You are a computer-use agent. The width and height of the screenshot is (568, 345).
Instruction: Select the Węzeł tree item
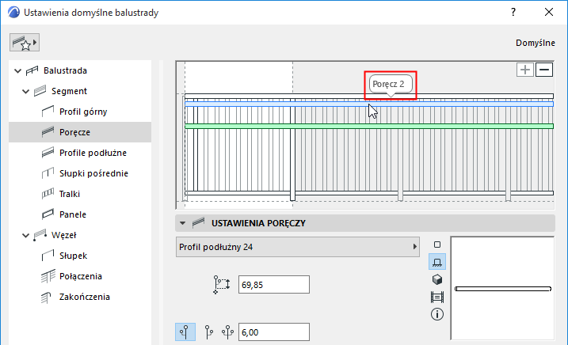point(63,235)
